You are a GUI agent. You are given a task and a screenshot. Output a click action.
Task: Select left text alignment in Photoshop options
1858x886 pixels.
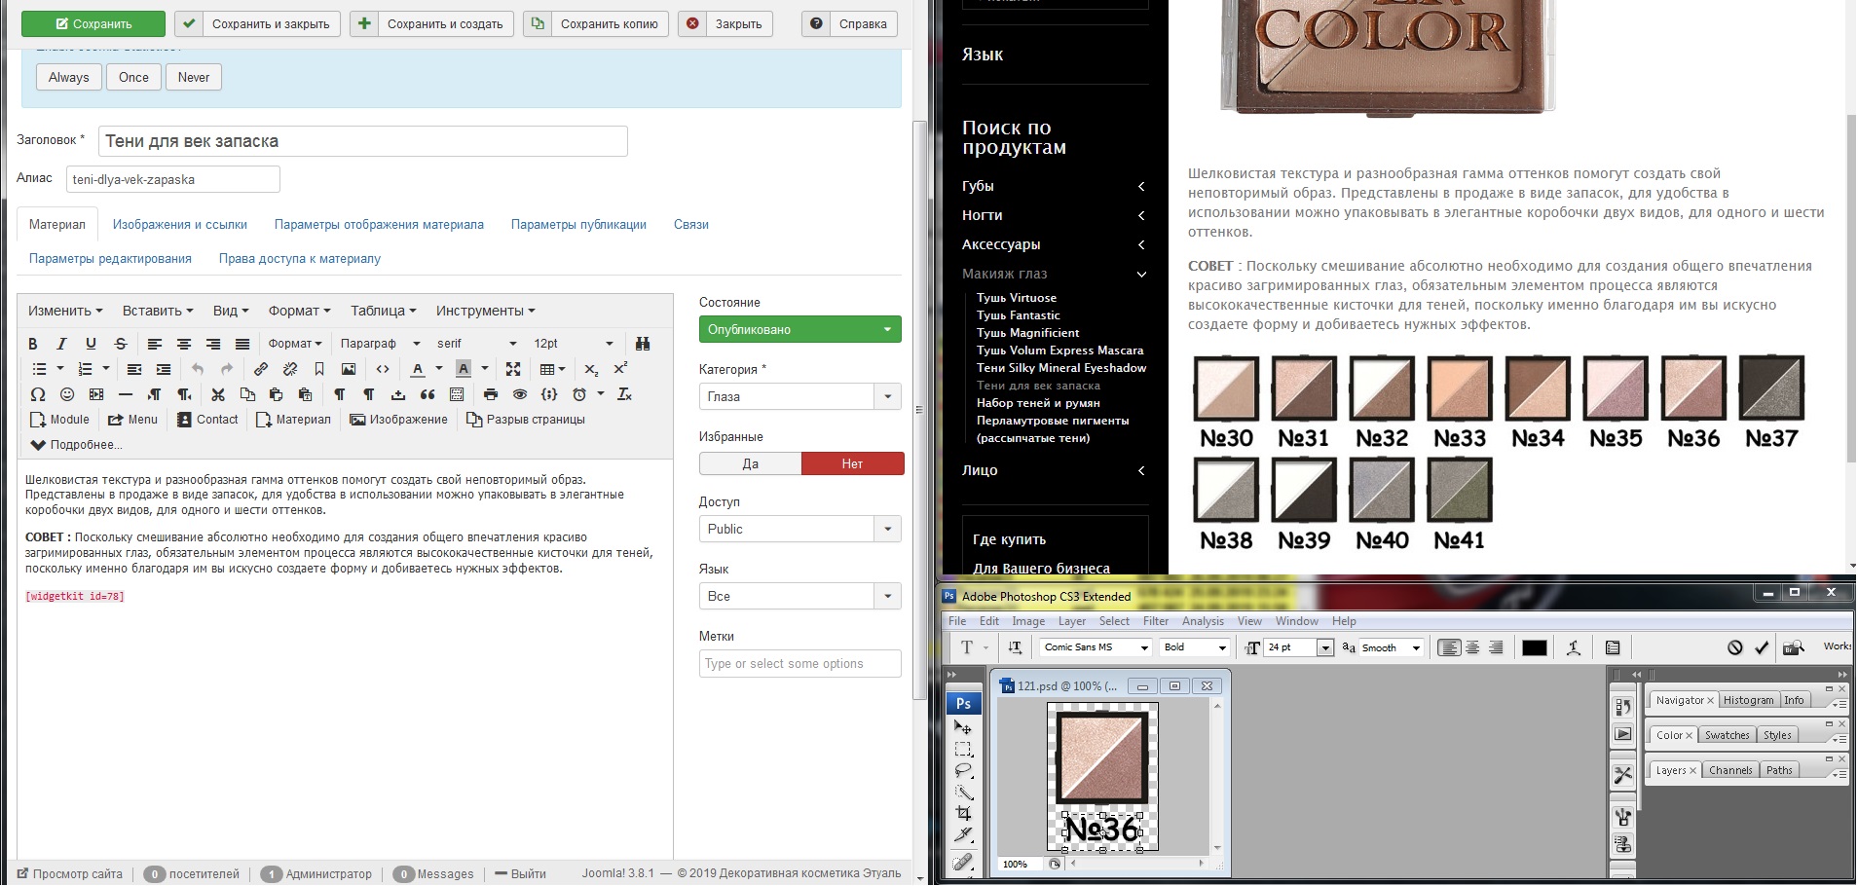tap(1449, 647)
